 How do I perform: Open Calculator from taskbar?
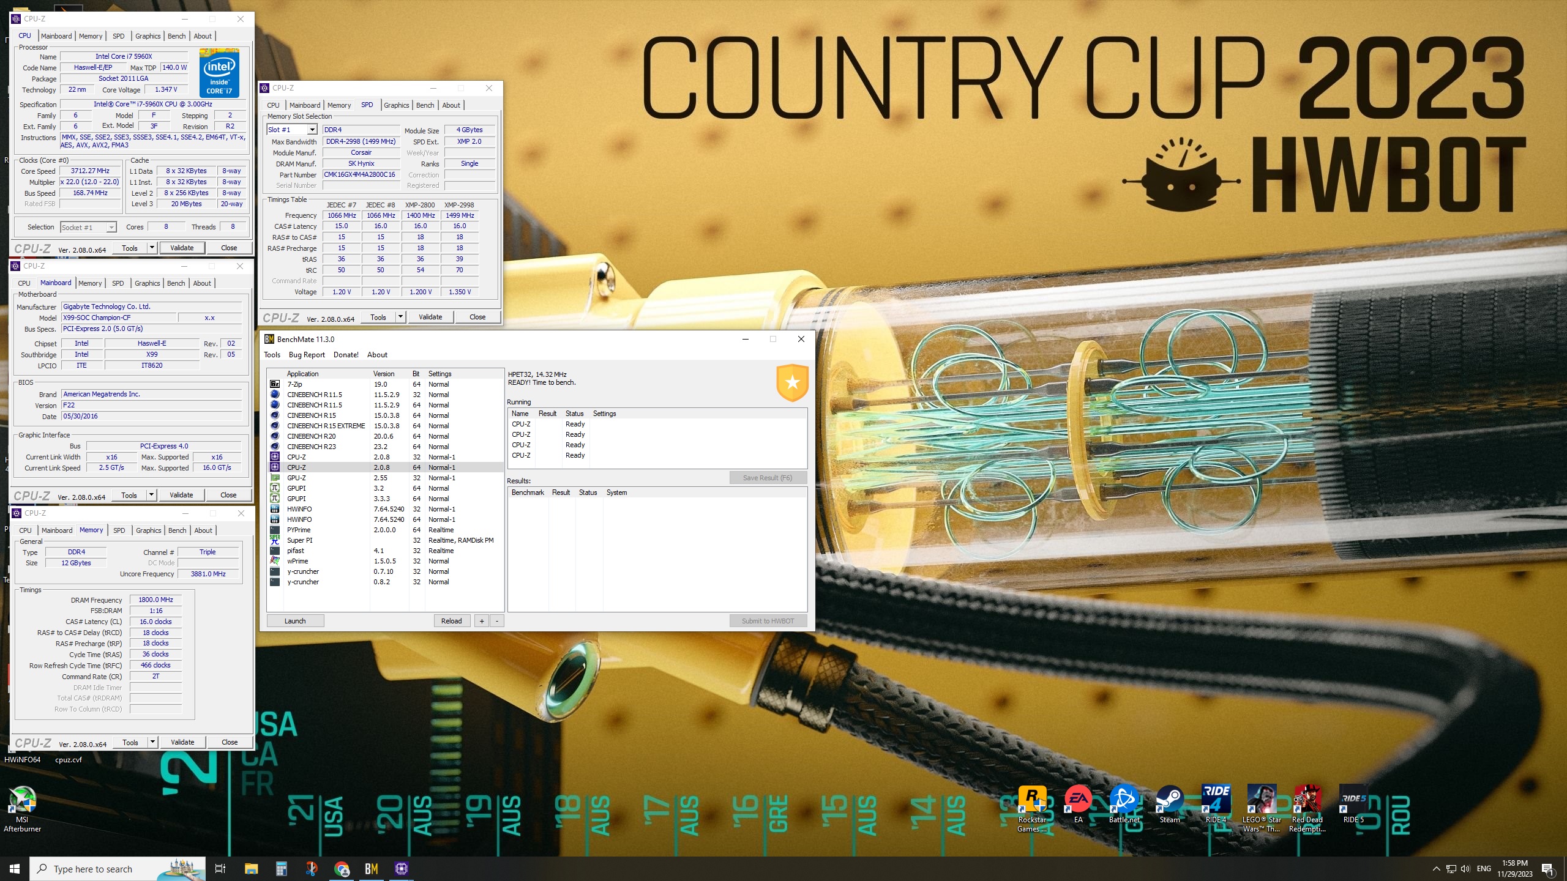coord(282,869)
